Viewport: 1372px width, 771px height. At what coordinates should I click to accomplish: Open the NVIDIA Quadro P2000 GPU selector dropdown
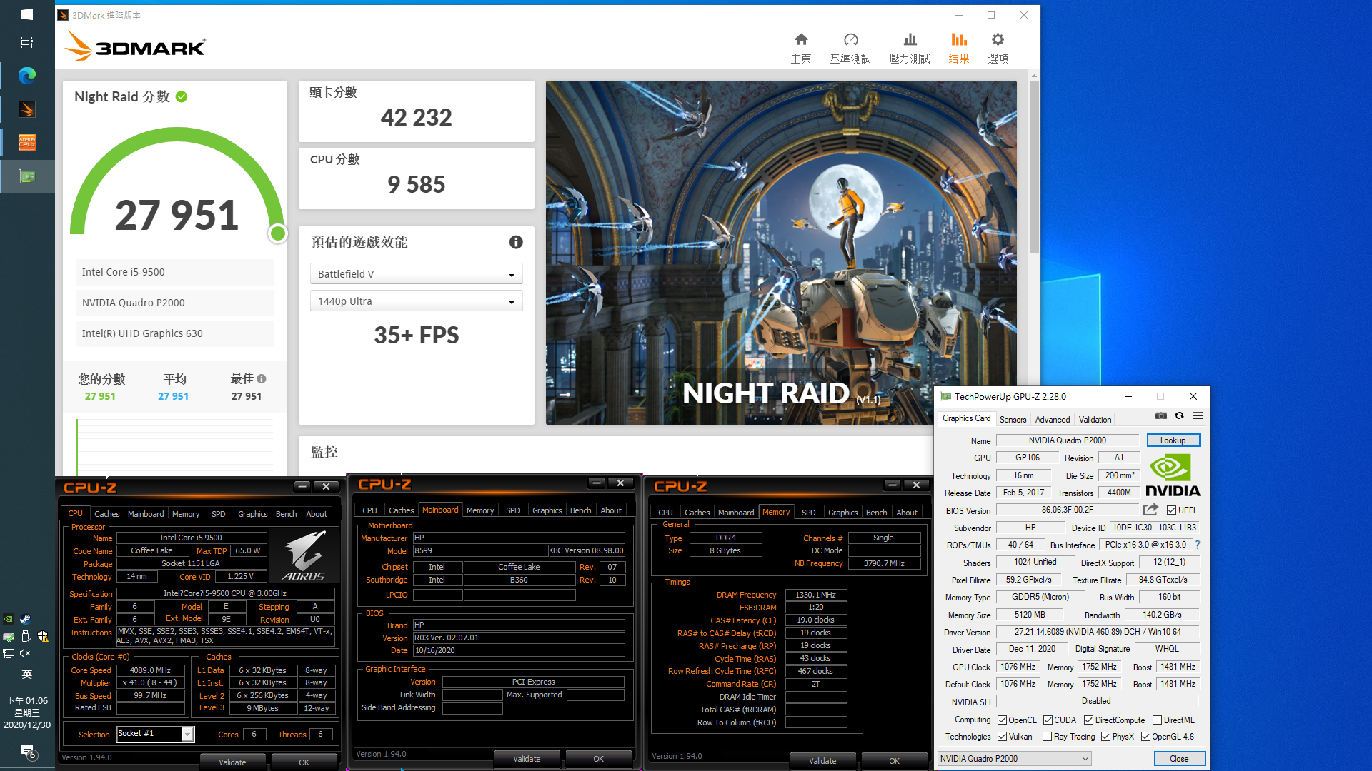(x=1014, y=759)
